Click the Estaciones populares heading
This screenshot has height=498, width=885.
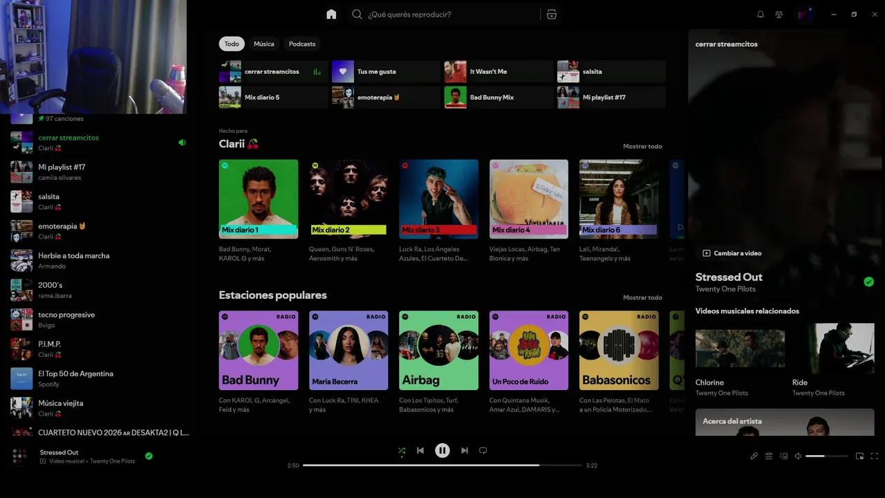[272, 295]
